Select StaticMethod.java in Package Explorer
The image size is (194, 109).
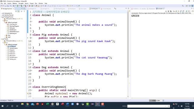click(14, 31)
